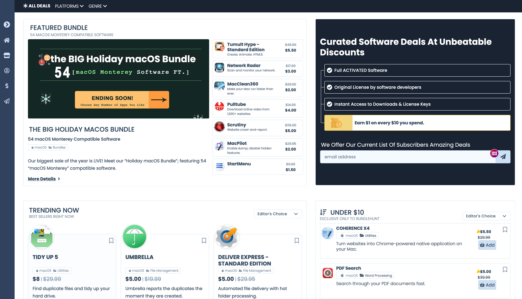Bookmark the Tidy Up 5 deal
Screen dimensions: 522x299
pos(111,241)
